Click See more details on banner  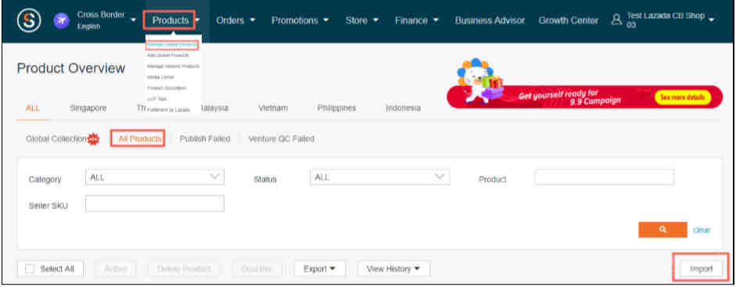[x=683, y=98]
